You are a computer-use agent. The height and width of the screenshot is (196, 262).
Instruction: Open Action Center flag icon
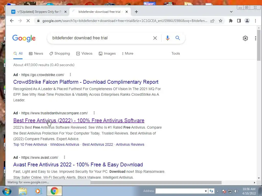(224, 191)
